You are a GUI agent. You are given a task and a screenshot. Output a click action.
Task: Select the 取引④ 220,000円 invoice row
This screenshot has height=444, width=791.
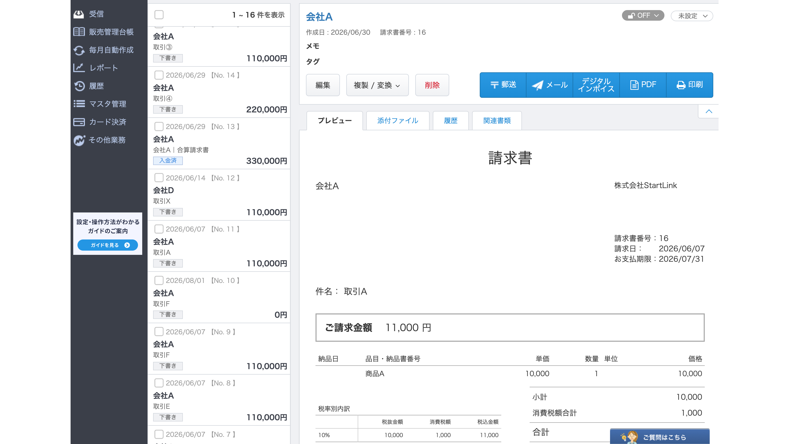pyautogui.click(x=219, y=92)
